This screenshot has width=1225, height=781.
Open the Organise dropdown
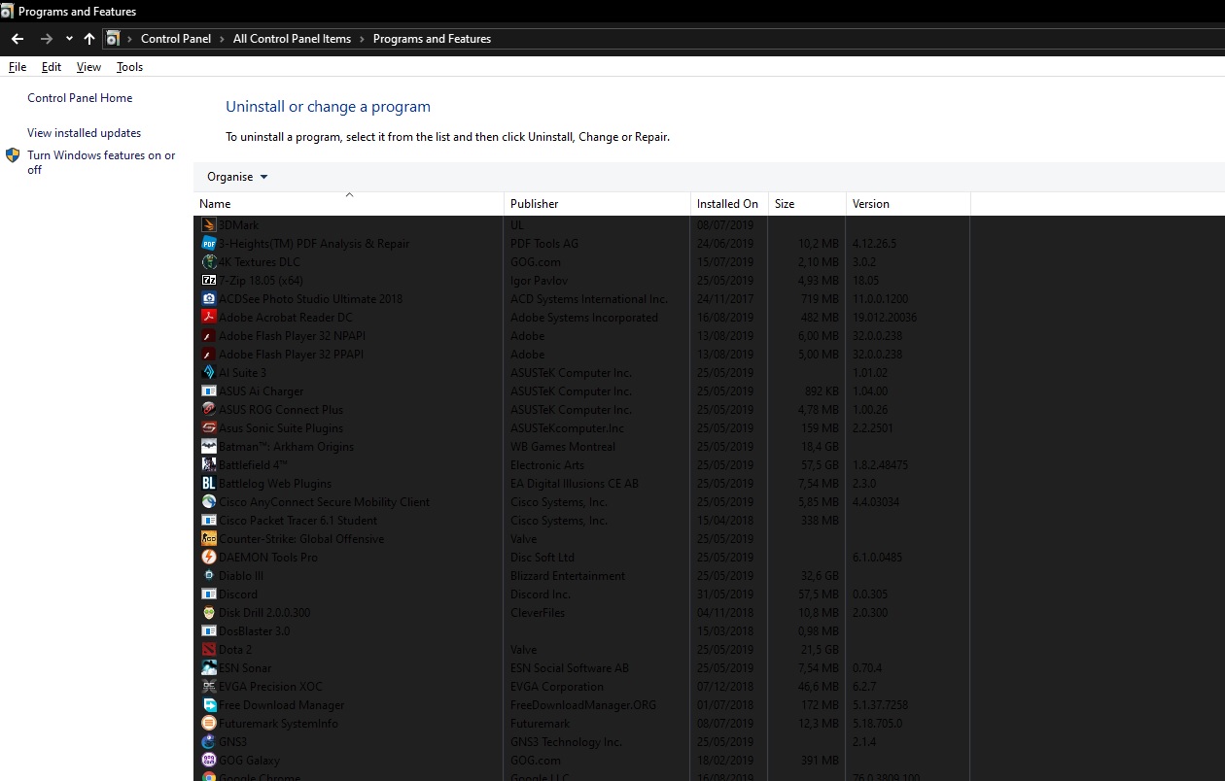237,177
